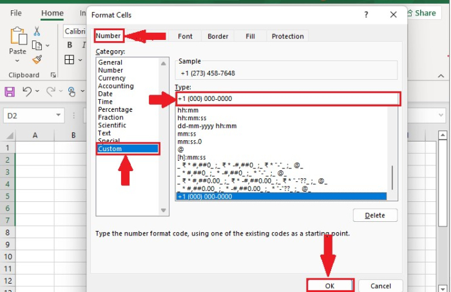This screenshot has height=292, width=451.
Task: Open the Paste options dropdown arrow
Action: (17, 60)
